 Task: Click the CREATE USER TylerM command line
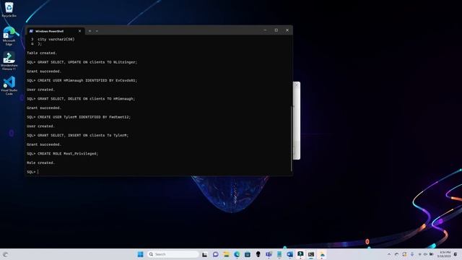pos(79,117)
